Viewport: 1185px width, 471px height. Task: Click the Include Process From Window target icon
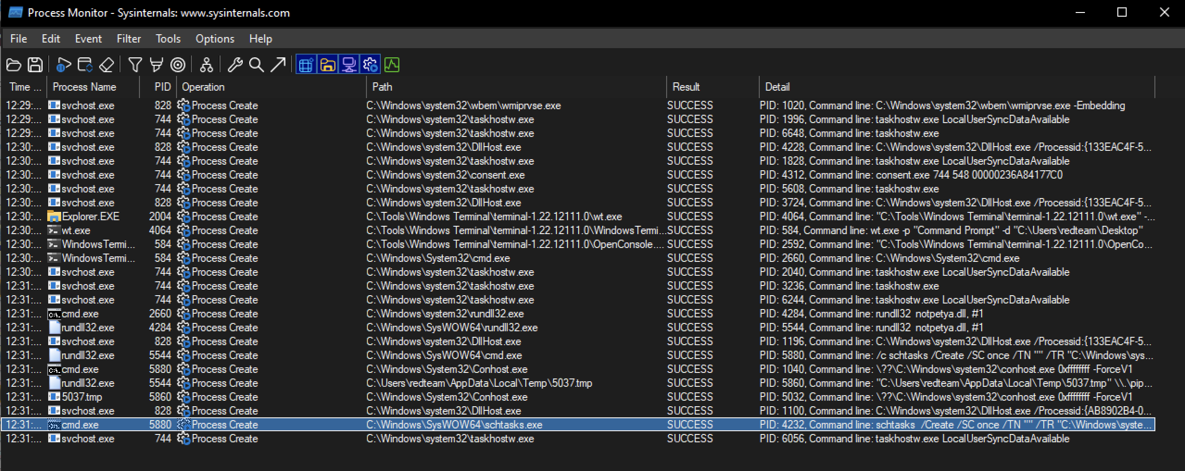click(178, 65)
